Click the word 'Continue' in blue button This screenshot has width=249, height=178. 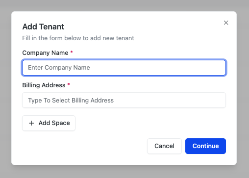click(x=205, y=146)
